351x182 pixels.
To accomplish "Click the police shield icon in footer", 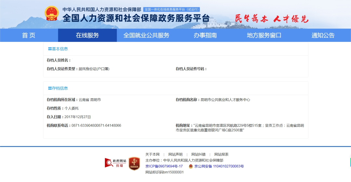I will (191, 166).
